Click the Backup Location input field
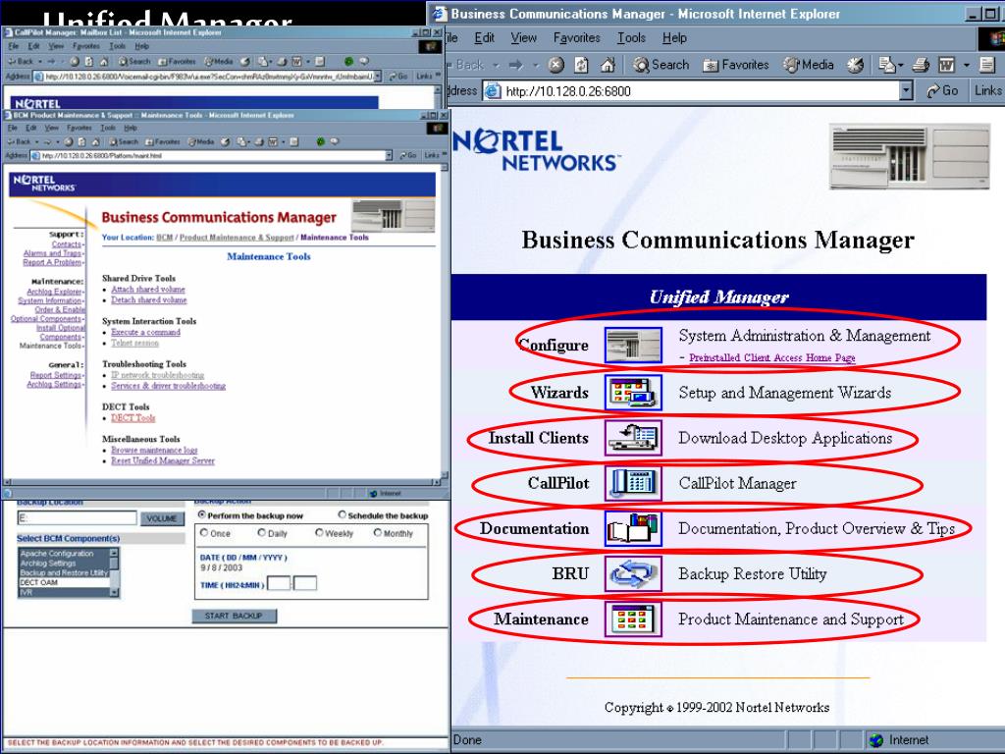The height and width of the screenshot is (754, 1005). click(x=77, y=518)
